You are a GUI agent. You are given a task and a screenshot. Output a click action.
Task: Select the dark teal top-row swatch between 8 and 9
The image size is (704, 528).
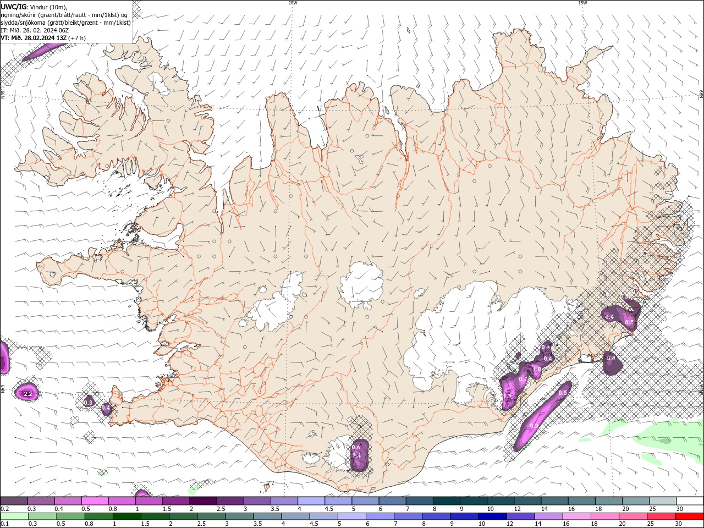pyautogui.click(x=446, y=501)
